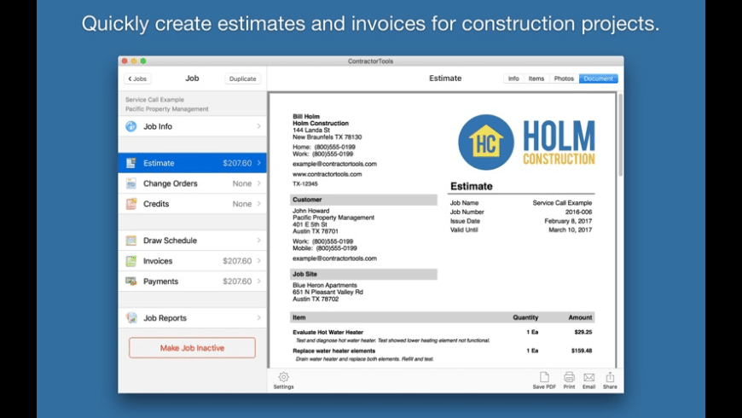Click Payments amount $207.60
Screen dimensions: 742x418
(x=237, y=282)
